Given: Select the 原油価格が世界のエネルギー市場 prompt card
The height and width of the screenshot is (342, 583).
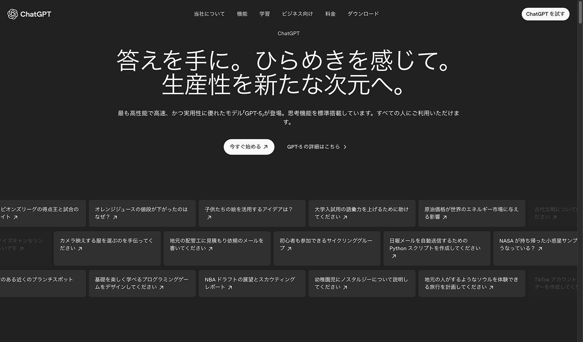Looking at the screenshot, I should 472,213.
